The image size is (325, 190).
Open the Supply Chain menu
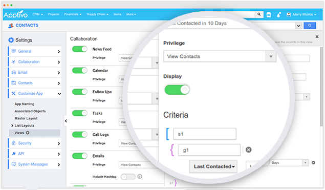pyautogui.click(x=97, y=14)
